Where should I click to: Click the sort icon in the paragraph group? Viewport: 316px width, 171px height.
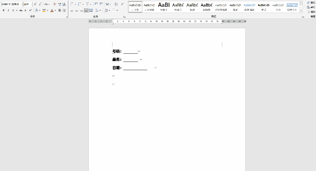coord(116,4)
